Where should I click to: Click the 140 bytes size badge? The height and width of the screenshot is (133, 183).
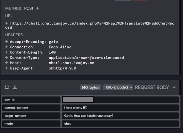click(91, 87)
